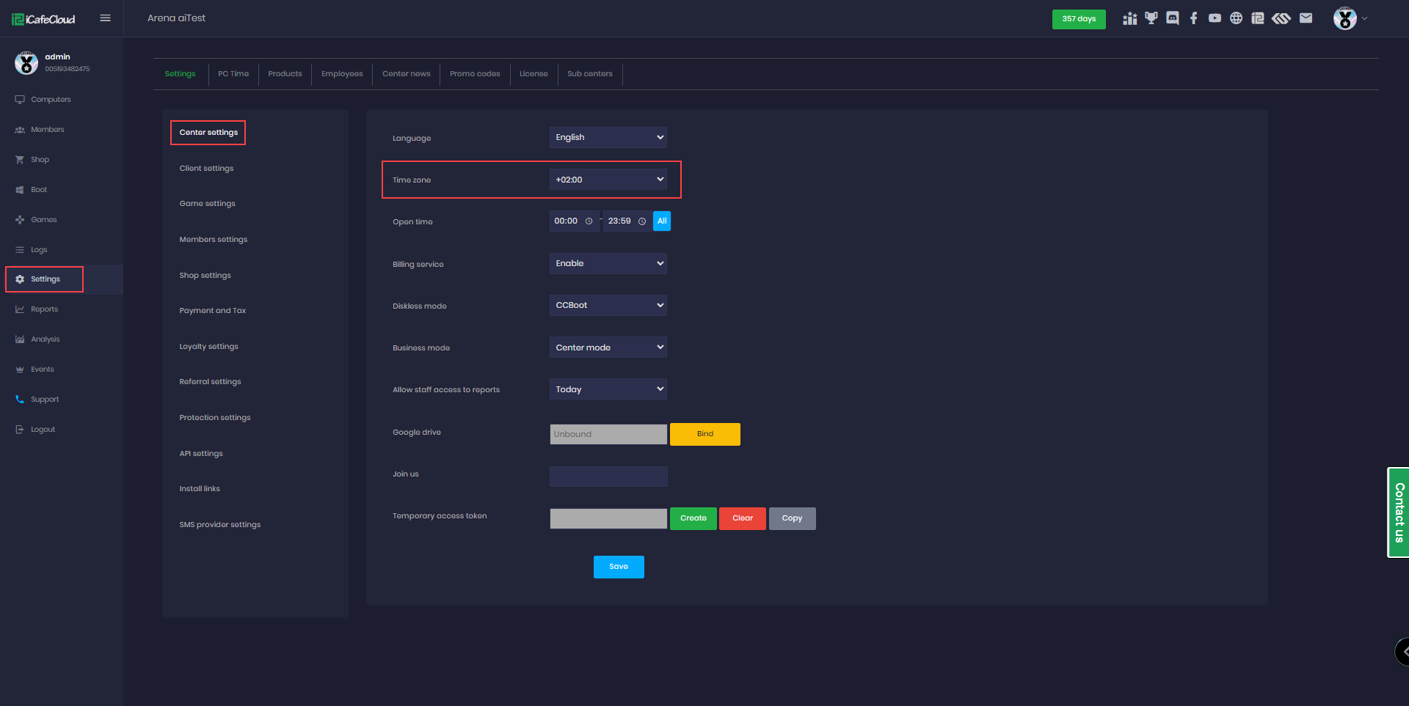
Task: Open the Promo codes tab
Action: [x=474, y=73]
